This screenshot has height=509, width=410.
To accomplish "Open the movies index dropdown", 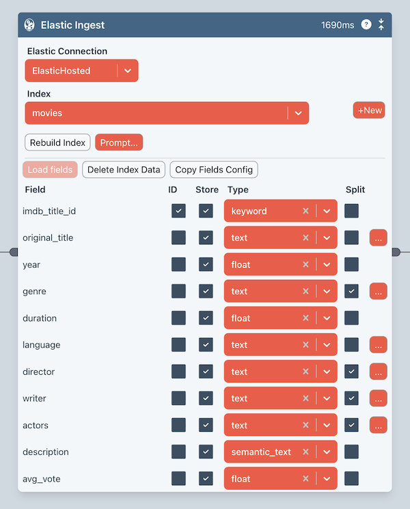I will coord(298,113).
